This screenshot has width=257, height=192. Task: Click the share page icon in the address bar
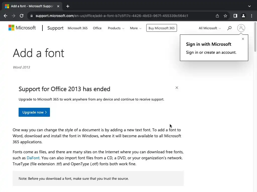click(217, 16)
